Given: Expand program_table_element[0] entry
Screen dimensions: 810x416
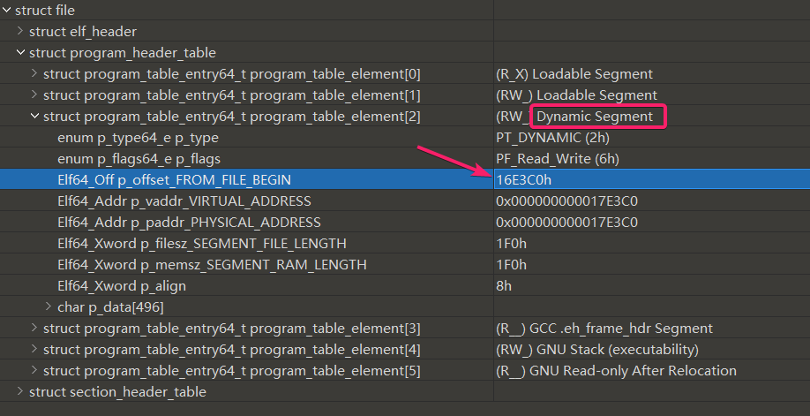Looking at the screenshot, I should pos(34,74).
